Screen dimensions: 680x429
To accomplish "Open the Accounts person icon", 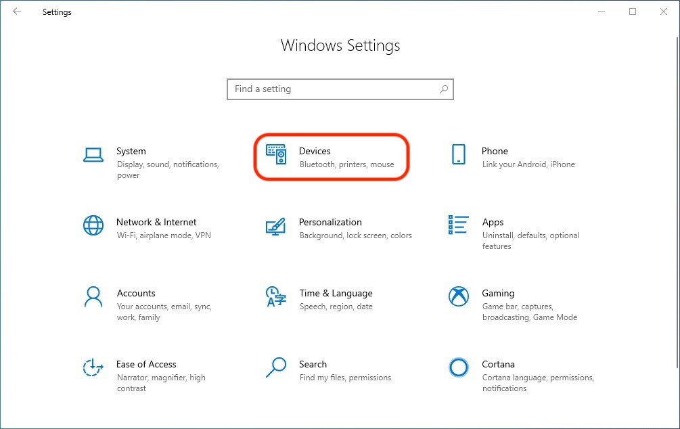I will [93, 296].
